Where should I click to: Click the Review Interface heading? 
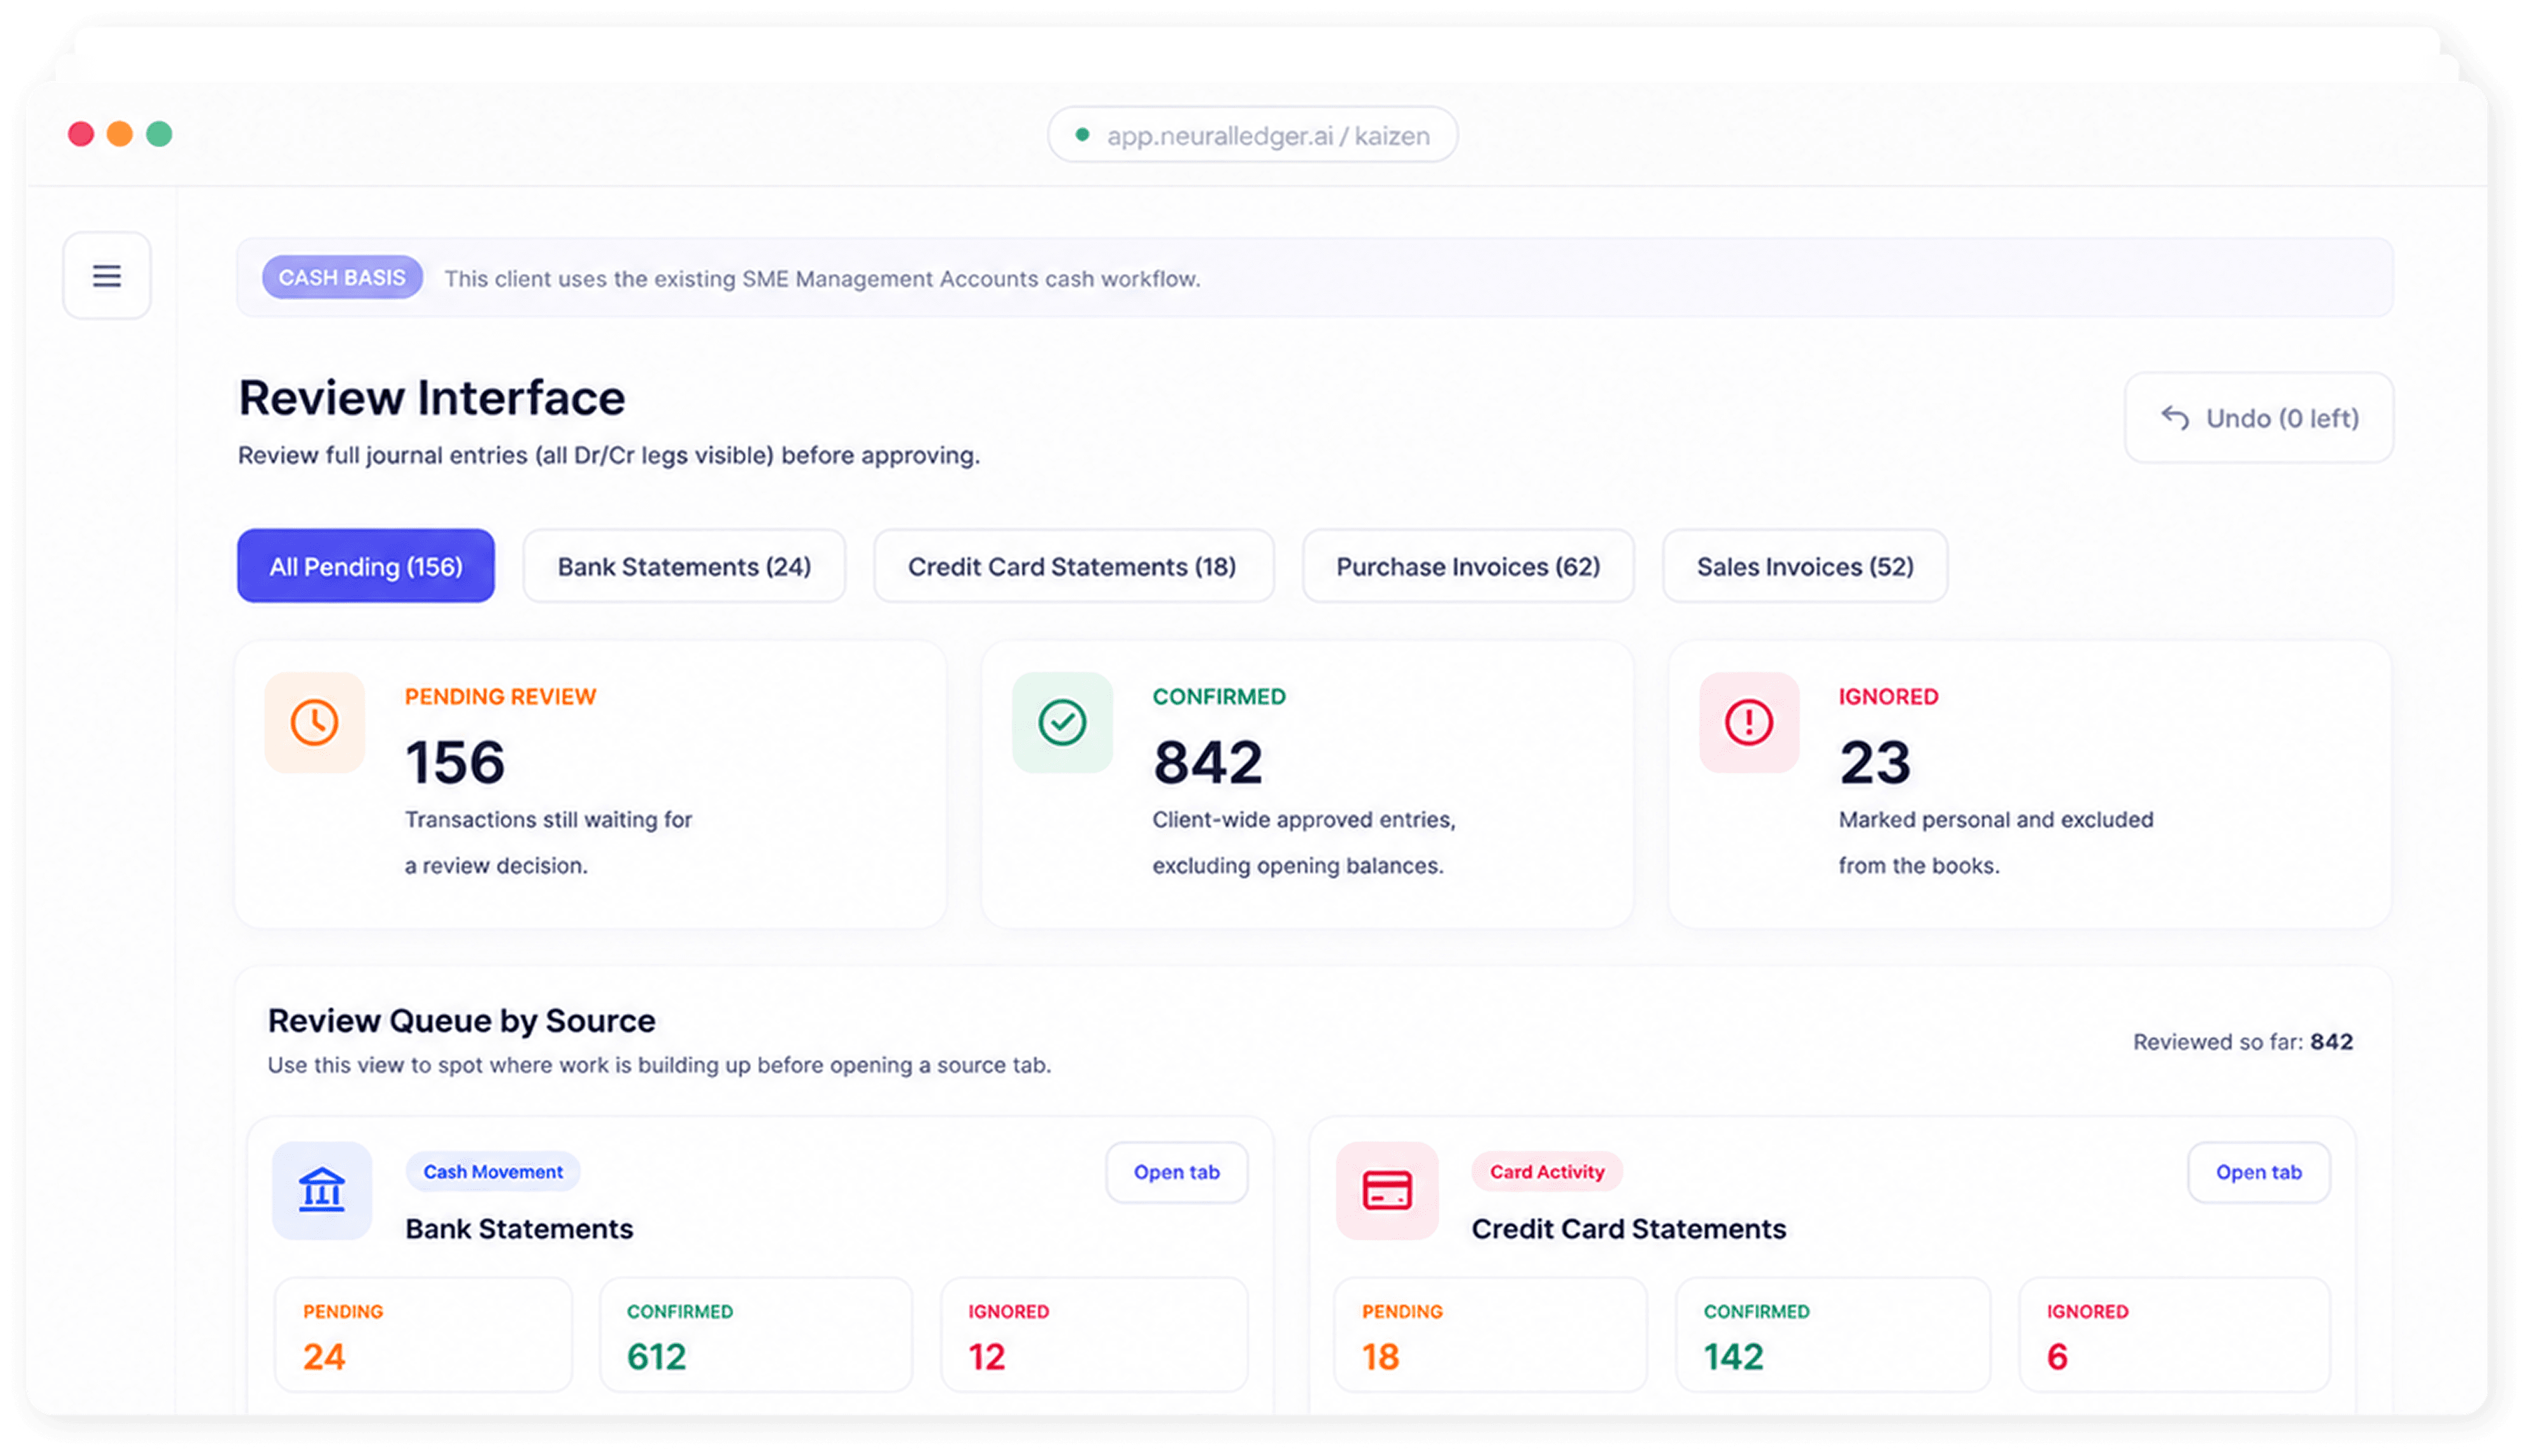point(432,398)
